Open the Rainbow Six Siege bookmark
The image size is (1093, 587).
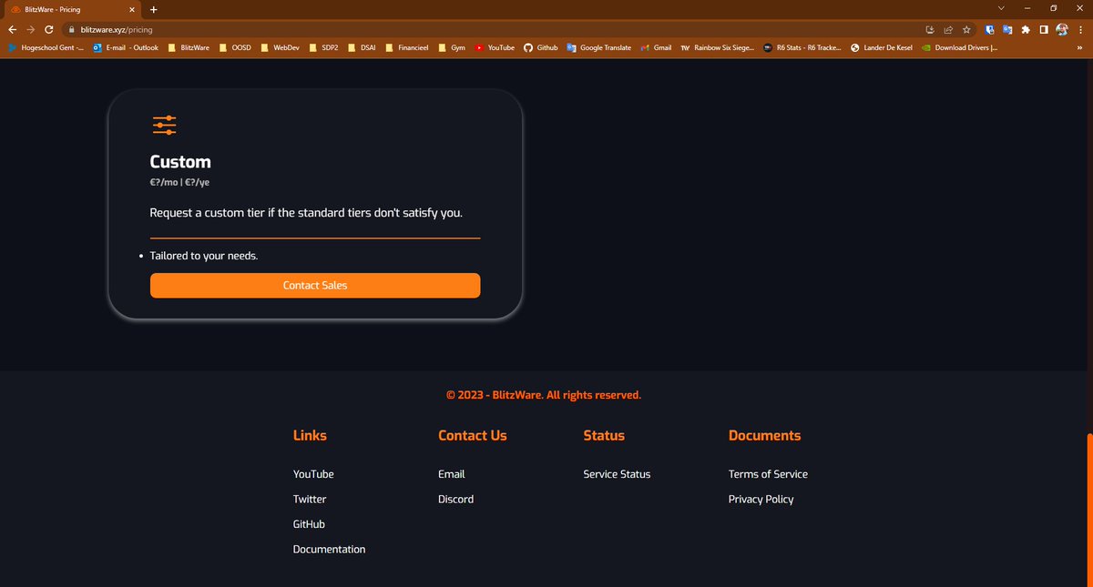[718, 47]
